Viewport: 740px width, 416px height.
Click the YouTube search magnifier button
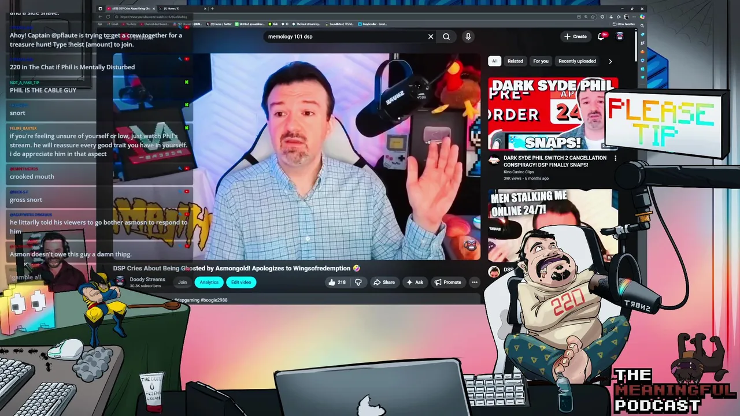(x=446, y=36)
